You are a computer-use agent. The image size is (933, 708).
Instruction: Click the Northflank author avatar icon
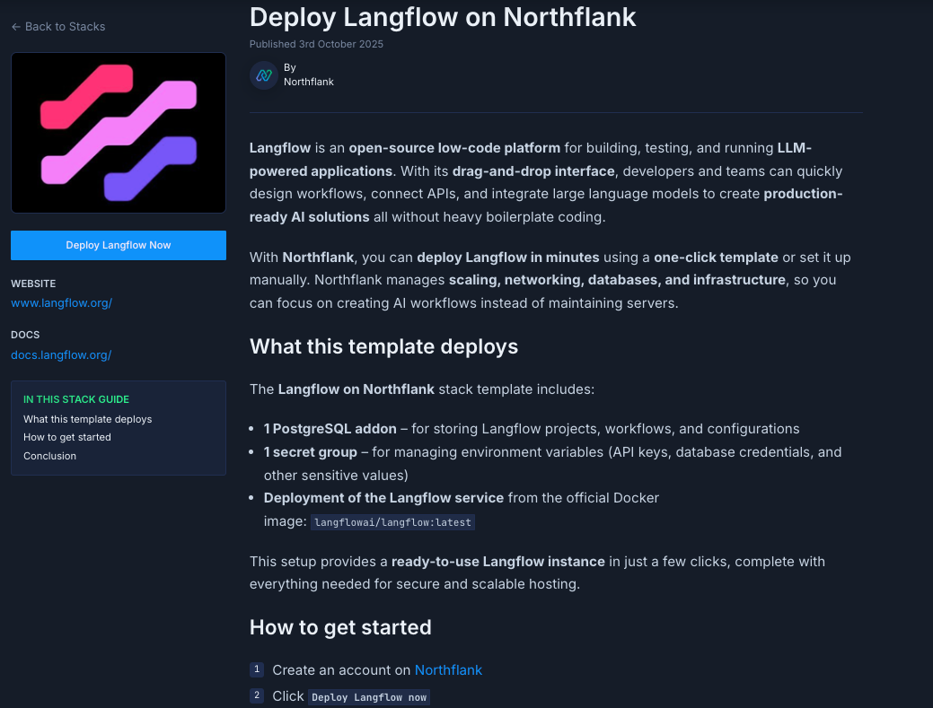pos(263,75)
